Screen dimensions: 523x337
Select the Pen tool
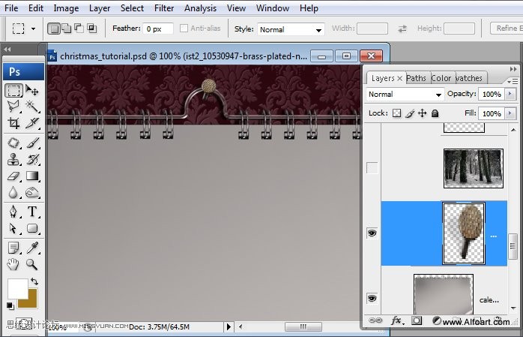pyautogui.click(x=13, y=212)
